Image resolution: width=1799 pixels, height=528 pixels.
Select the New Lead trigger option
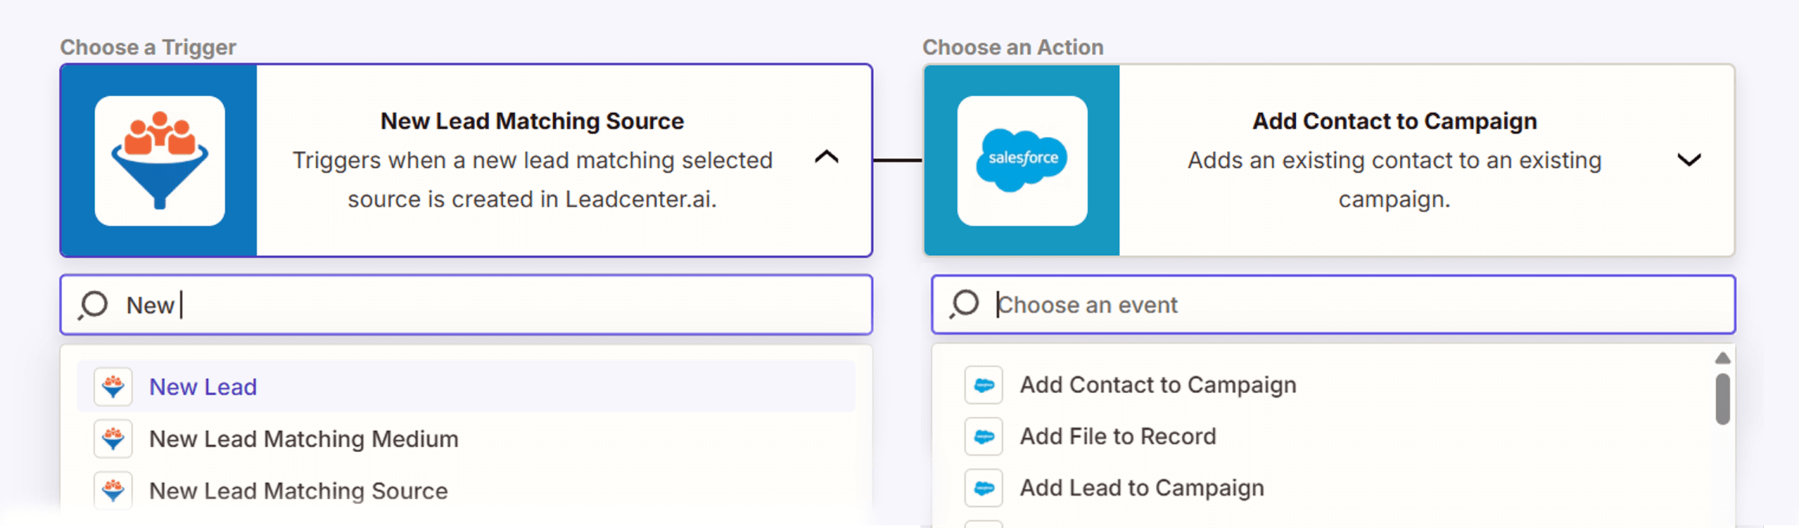(466, 386)
